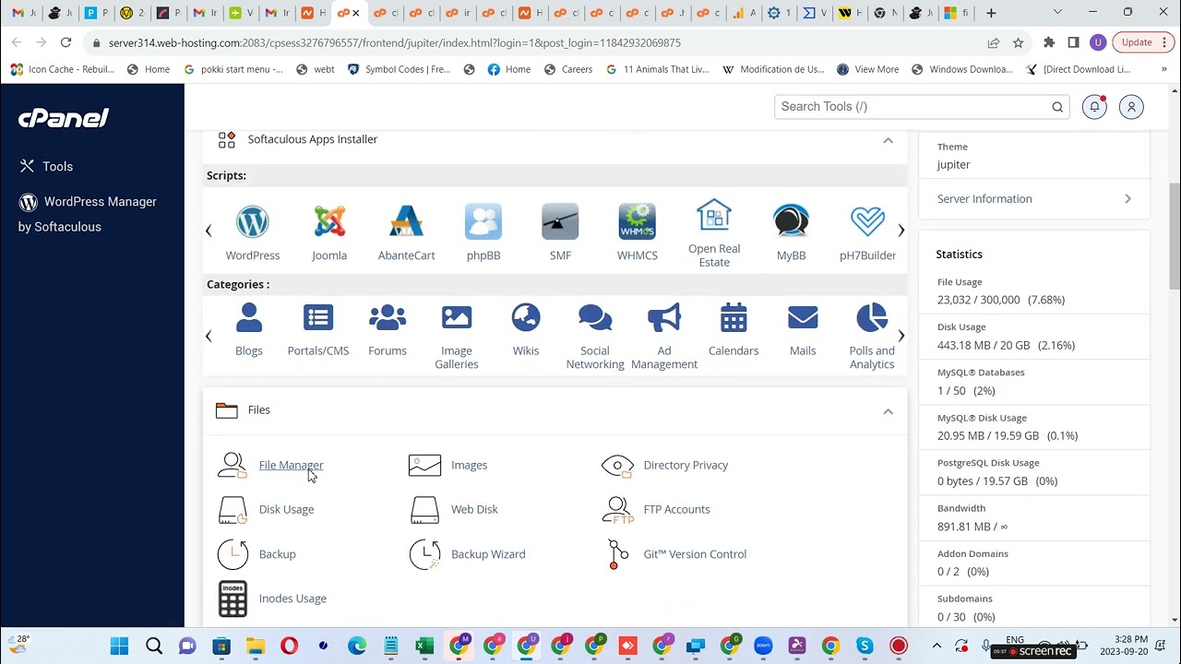Click the File Manager icon
This screenshot has height=664, width=1181.
(233, 465)
